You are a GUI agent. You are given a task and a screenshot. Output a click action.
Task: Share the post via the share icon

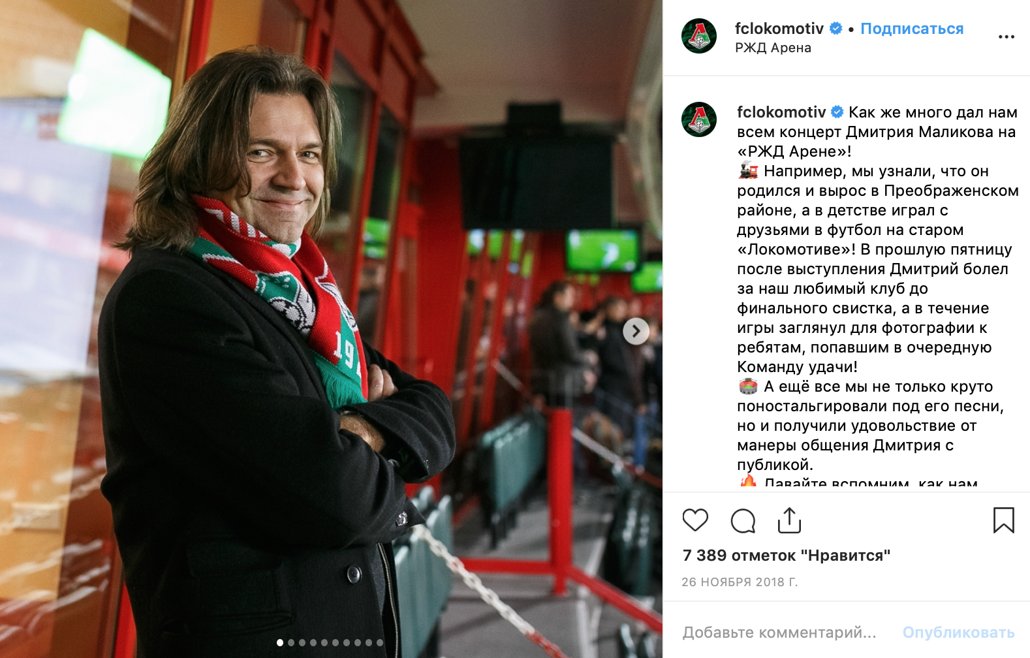click(789, 520)
